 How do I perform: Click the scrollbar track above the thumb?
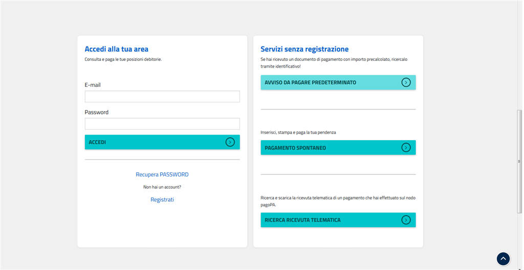519,51
